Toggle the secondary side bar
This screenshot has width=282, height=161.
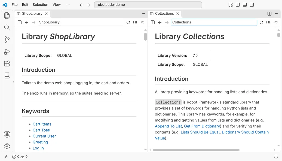(252, 5)
